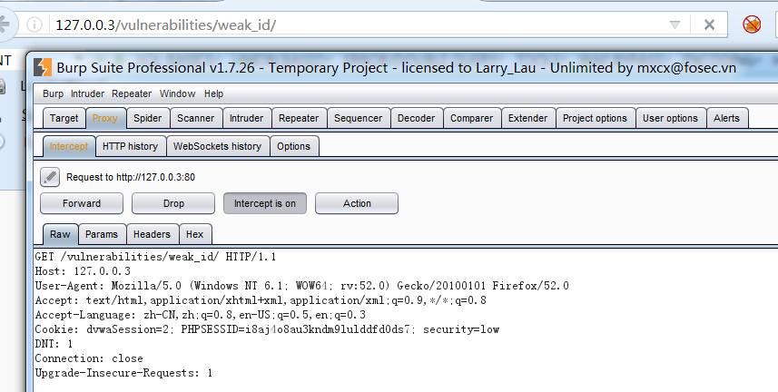Open the WebSockets history sub-tab

tap(217, 146)
